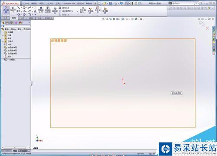Open Display/Delete Relations tool
The image size is (217, 156).
83,10
